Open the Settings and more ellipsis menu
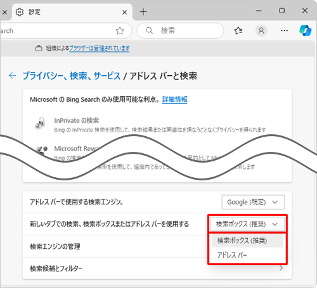Viewport: 317px width, 288px height. [284, 31]
